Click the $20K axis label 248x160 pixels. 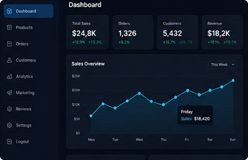[x=76, y=90]
